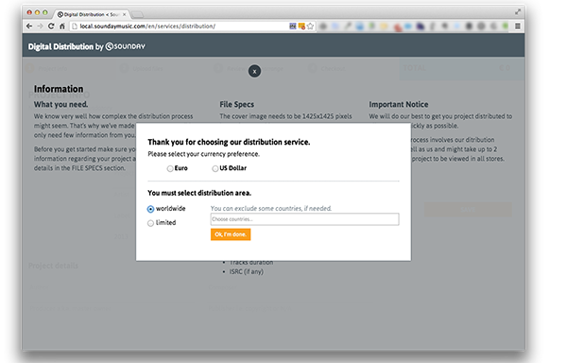Close the Digital Distribution browser tab

click(x=124, y=14)
